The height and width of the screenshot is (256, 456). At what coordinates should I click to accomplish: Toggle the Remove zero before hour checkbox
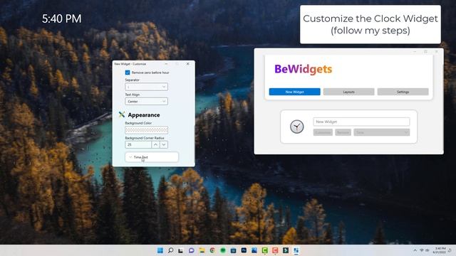(x=128, y=73)
